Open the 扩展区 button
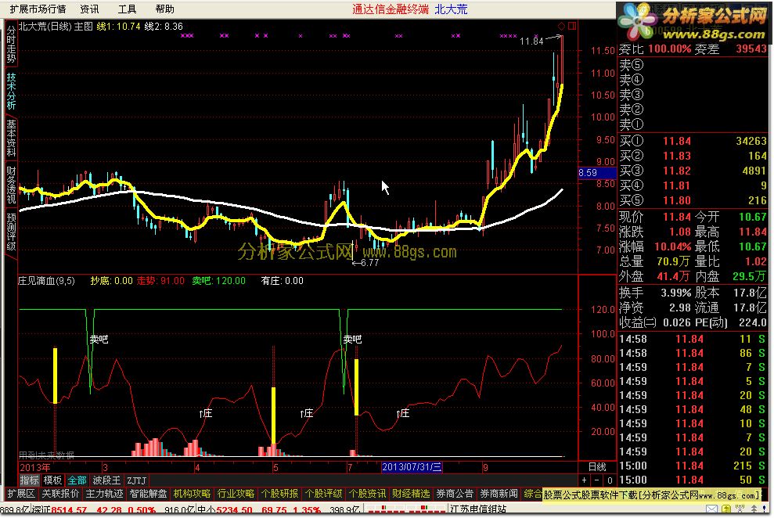 pos(20,493)
